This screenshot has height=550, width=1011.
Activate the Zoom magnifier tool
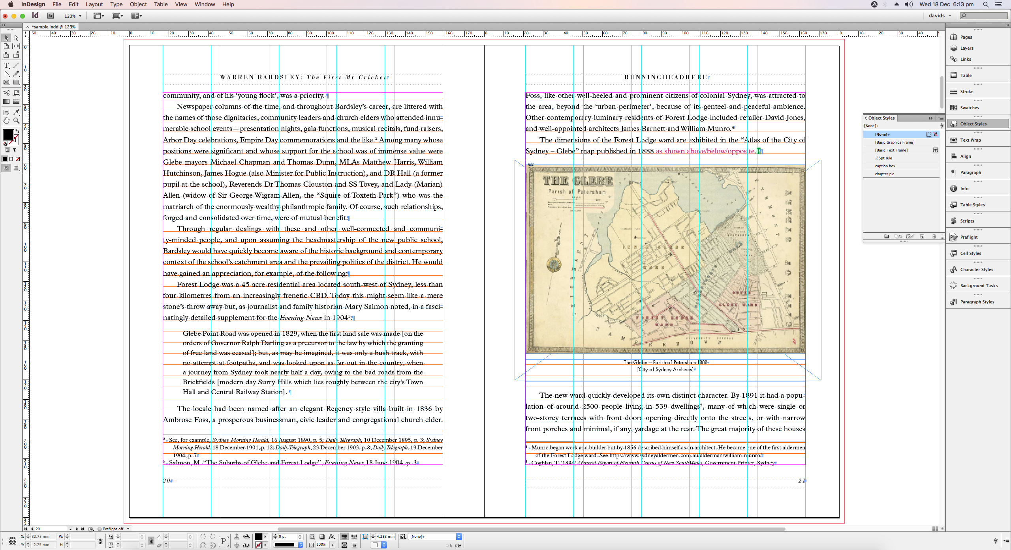pos(16,121)
